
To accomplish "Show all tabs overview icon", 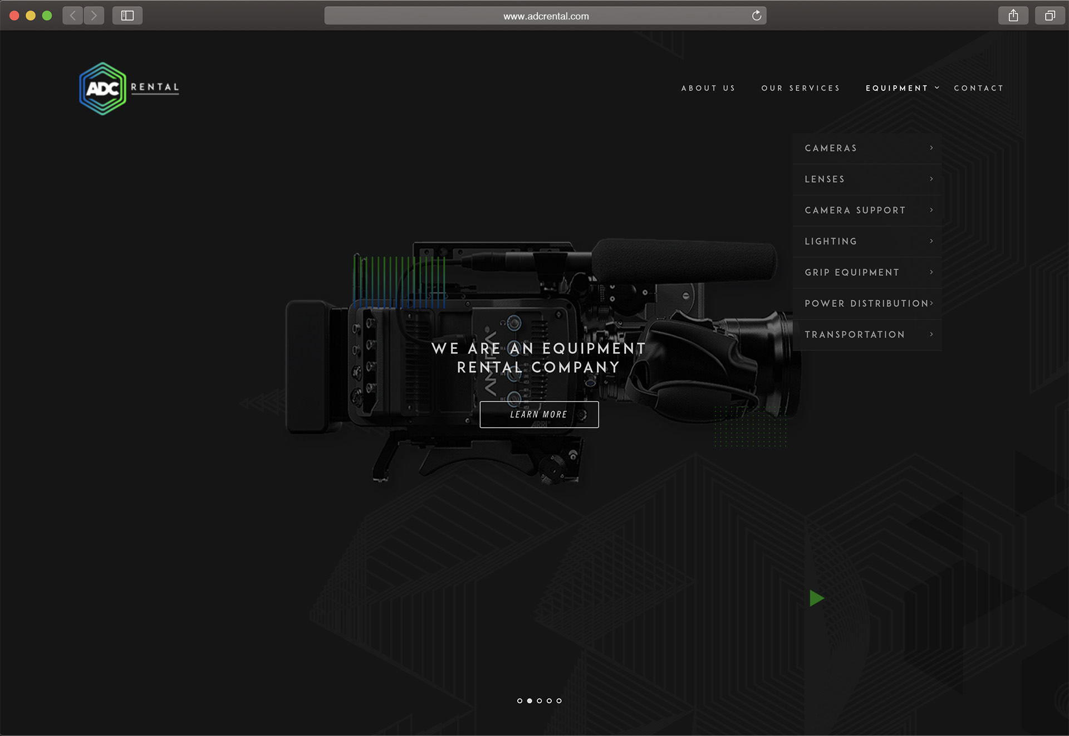I will click(x=1050, y=16).
